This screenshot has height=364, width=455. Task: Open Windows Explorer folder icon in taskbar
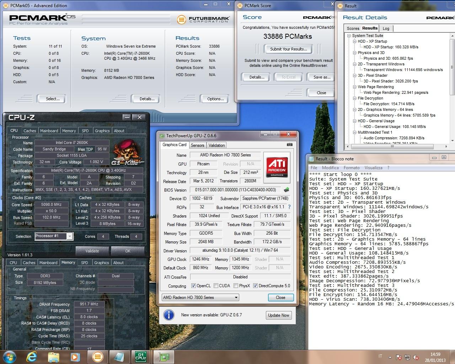point(54,357)
